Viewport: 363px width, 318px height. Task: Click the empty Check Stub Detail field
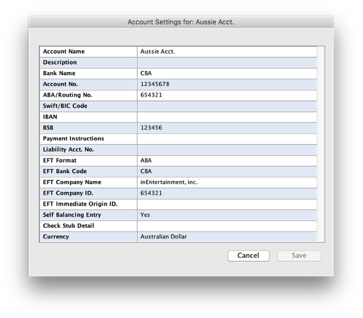tap(226, 226)
